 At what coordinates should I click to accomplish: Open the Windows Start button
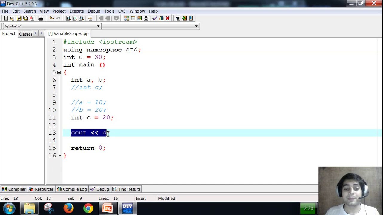[x=9, y=208]
